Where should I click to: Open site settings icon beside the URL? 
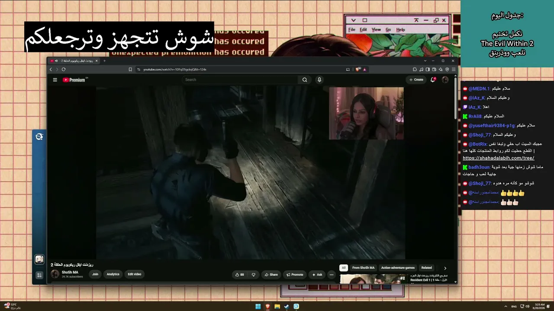pyautogui.click(x=138, y=69)
